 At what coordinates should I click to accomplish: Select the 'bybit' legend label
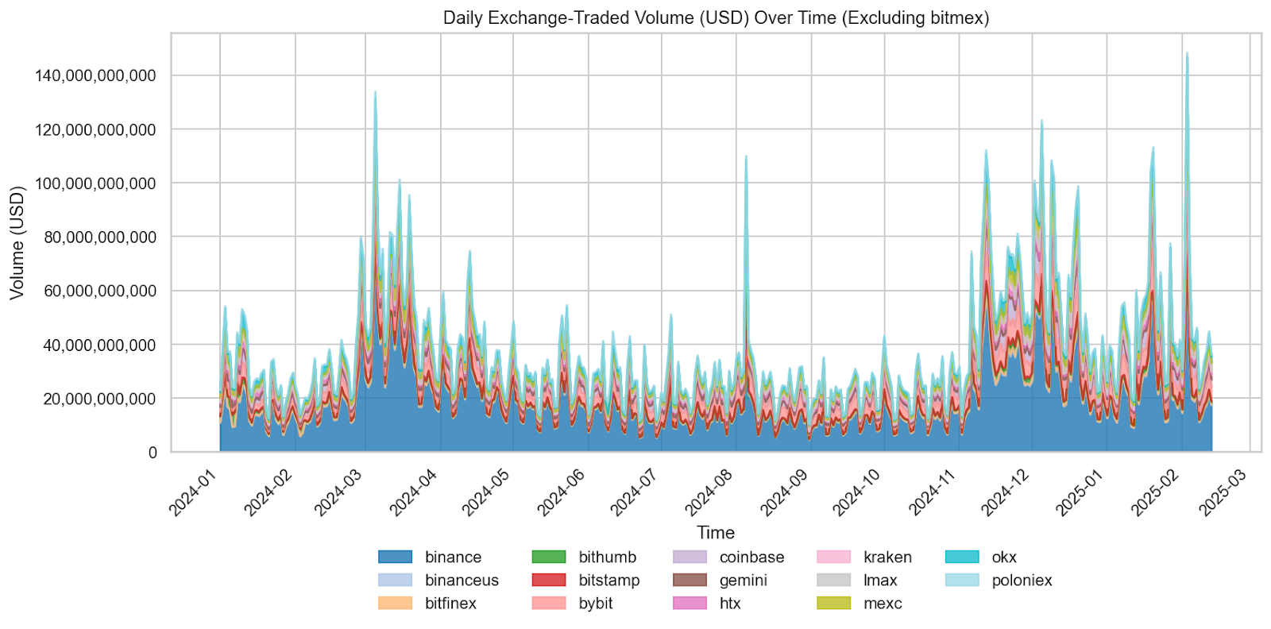coord(596,604)
